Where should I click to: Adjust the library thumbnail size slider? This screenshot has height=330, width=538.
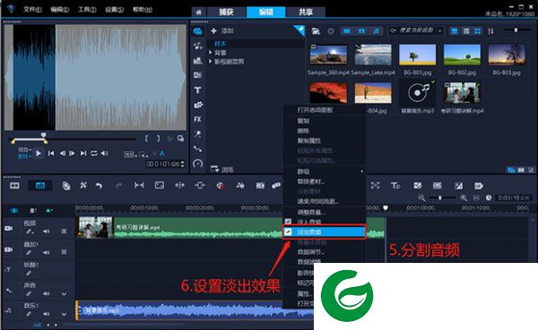point(516,30)
